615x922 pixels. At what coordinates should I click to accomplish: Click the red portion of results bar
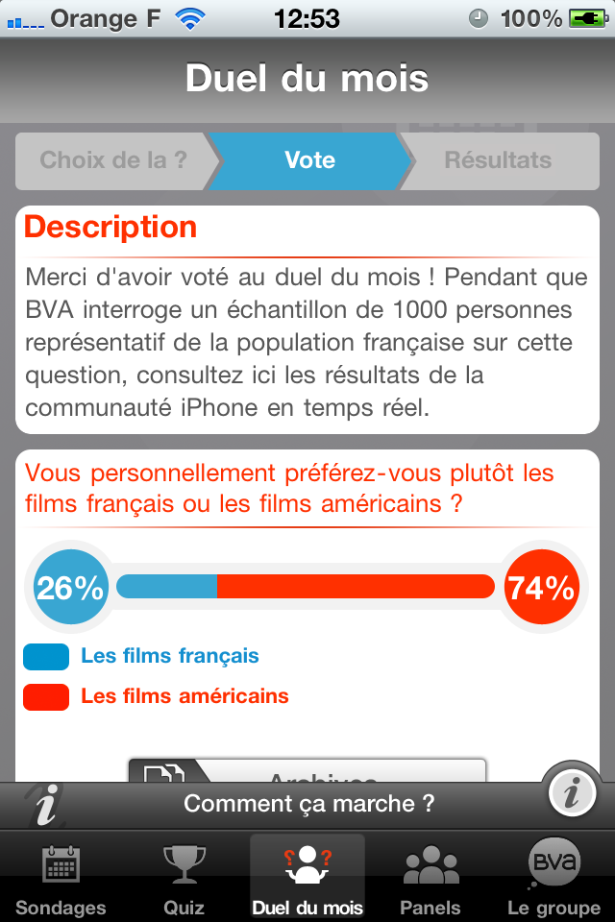[356, 587]
